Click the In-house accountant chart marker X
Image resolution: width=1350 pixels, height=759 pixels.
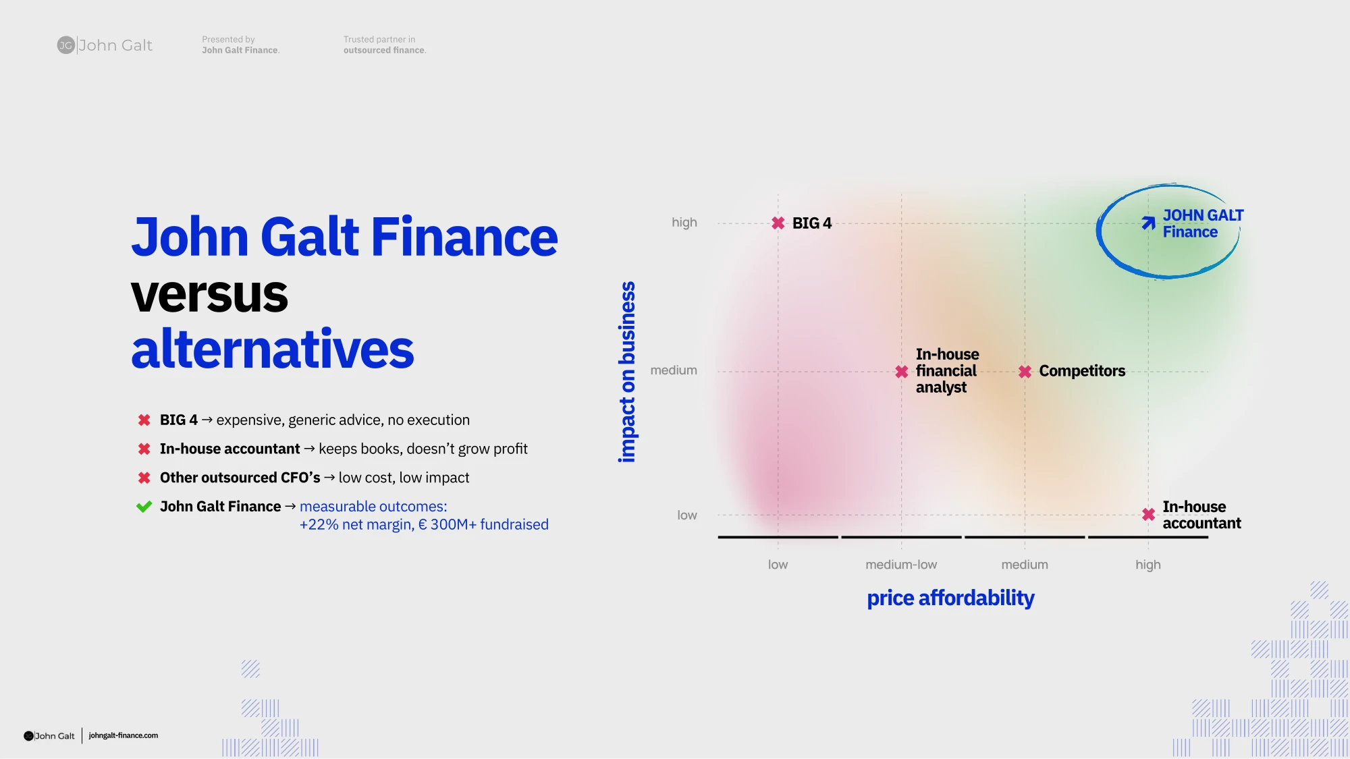pos(1149,515)
